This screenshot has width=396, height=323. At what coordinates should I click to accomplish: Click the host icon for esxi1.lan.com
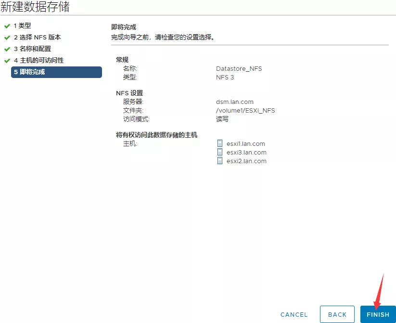(220, 143)
